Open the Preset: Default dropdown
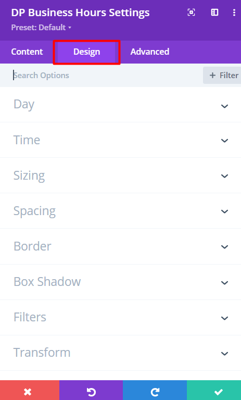 coord(41,27)
